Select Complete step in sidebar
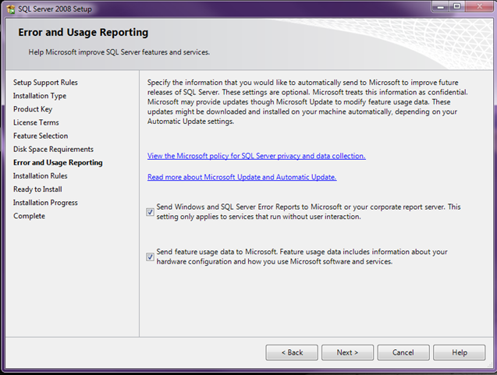This screenshot has width=497, height=375. [x=29, y=216]
